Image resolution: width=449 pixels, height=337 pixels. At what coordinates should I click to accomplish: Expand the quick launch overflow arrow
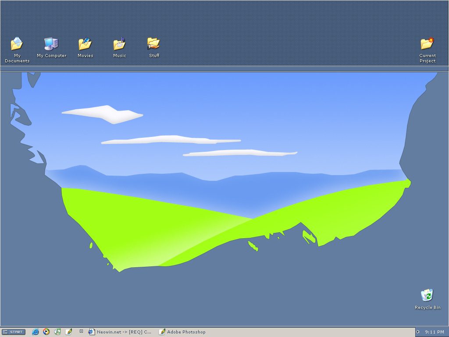click(81, 331)
